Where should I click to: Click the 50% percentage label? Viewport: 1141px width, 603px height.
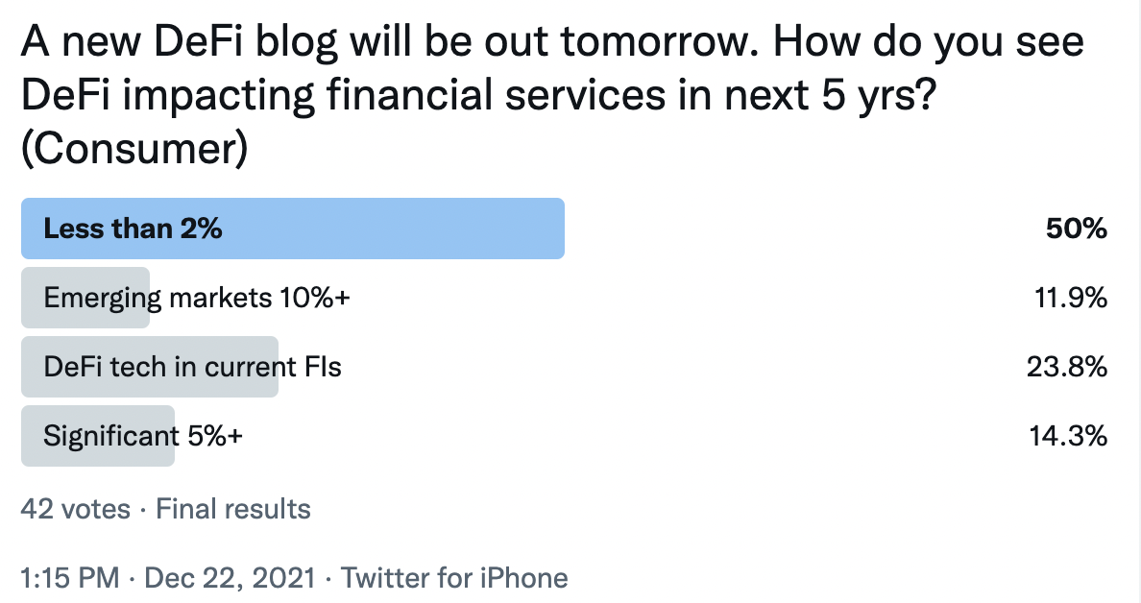click(x=1077, y=229)
